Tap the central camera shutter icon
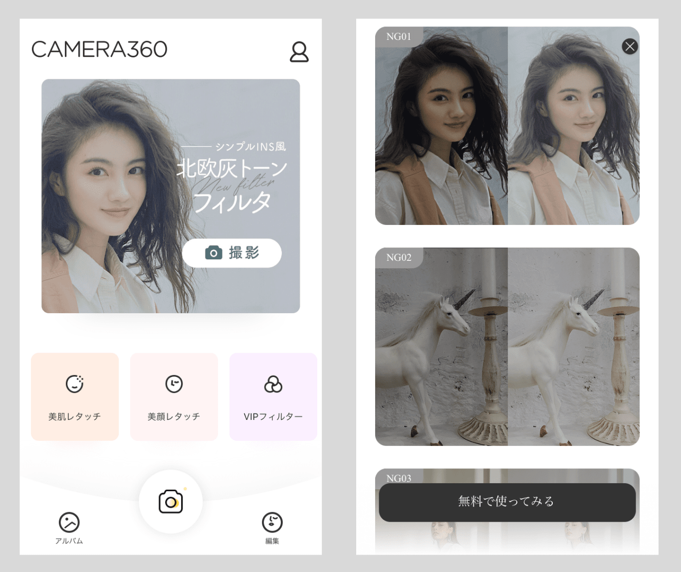This screenshot has height=572, width=681. (x=171, y=502)
